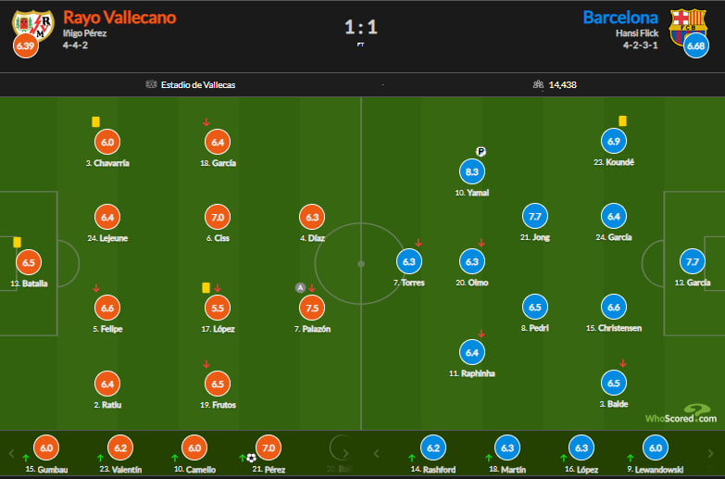The width and height of the screenshot is (725, 479).
Task: Open the Rayo Vallecano team name link
Action: click(119, 18)
